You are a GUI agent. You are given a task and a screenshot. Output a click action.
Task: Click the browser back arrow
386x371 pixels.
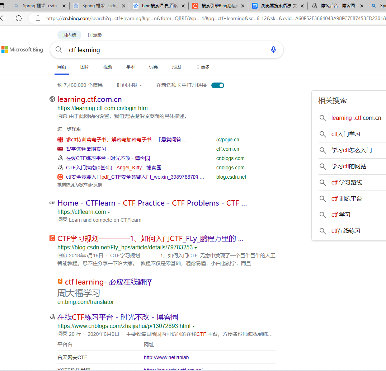tap(3, 18)
